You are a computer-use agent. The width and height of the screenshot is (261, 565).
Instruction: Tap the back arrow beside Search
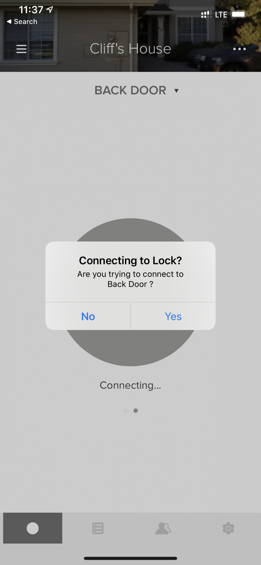click(9, 21)
